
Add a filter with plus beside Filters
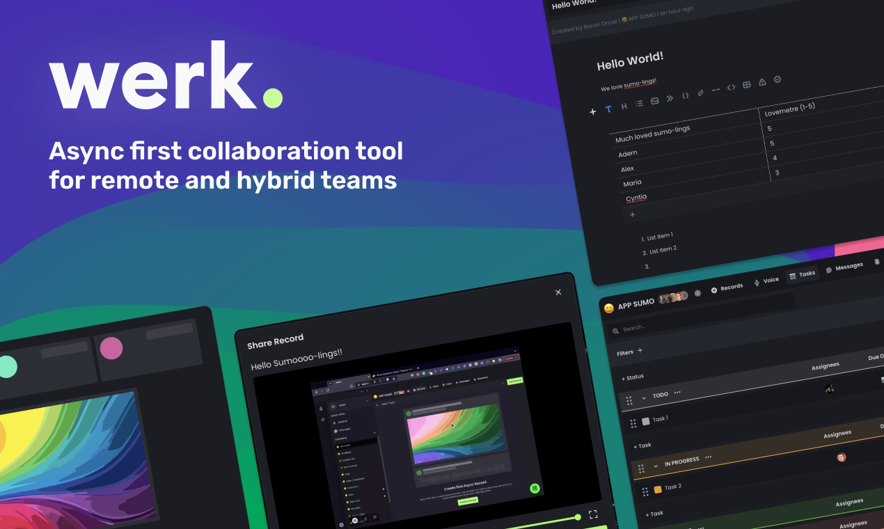coord(640,350)
